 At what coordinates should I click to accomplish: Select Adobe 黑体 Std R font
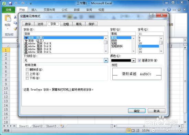click(64, 46)
